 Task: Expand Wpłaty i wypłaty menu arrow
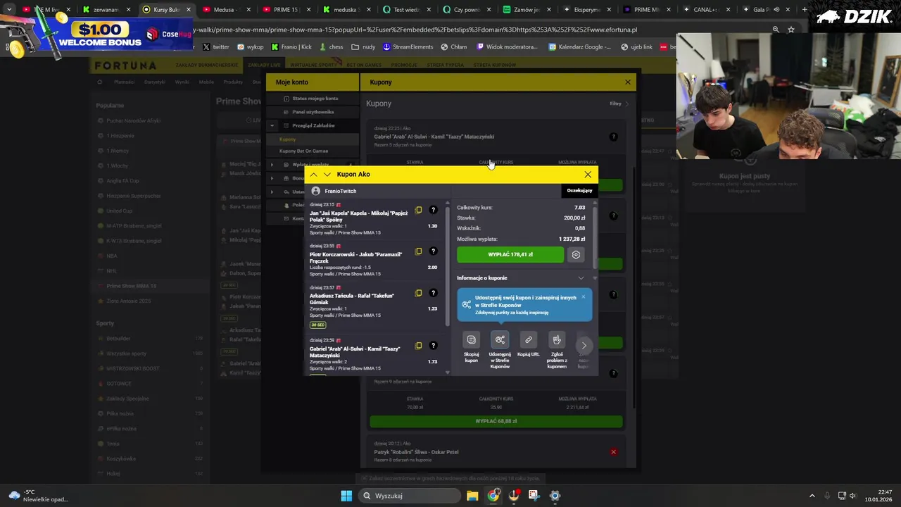click(272, 165)
